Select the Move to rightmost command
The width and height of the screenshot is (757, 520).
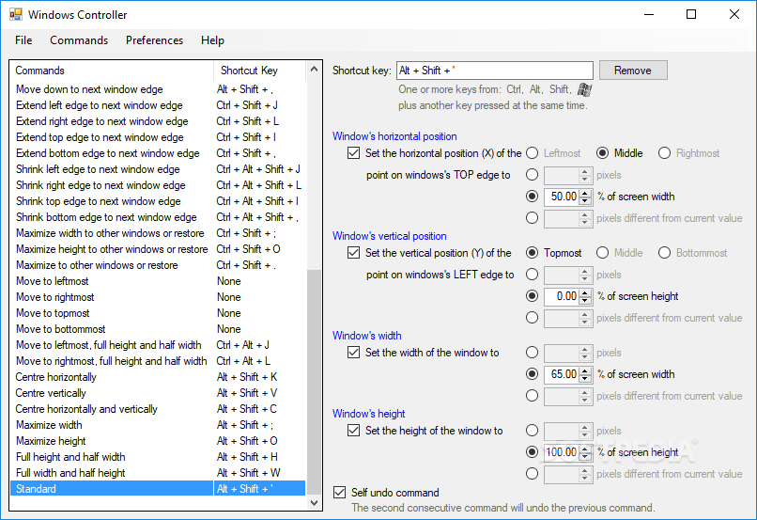coord(158,297)
